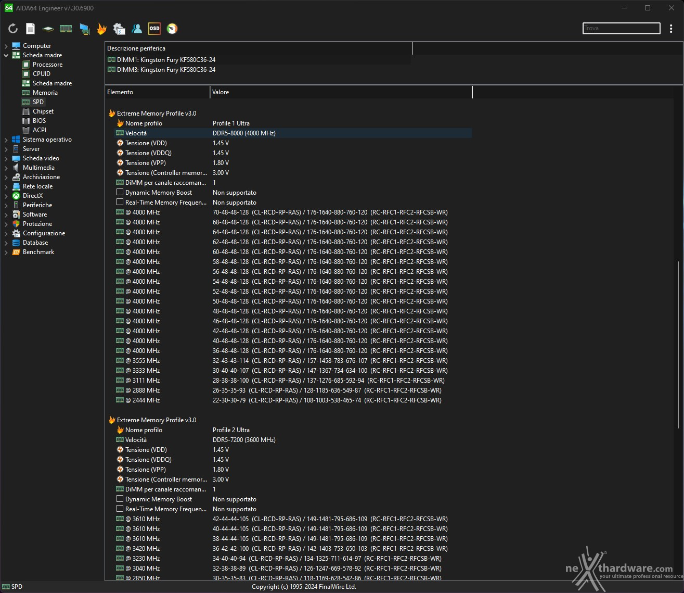Open the three-dot menu beside search
684x593 pixels.
pyautogui.click(x=671, y=29)
